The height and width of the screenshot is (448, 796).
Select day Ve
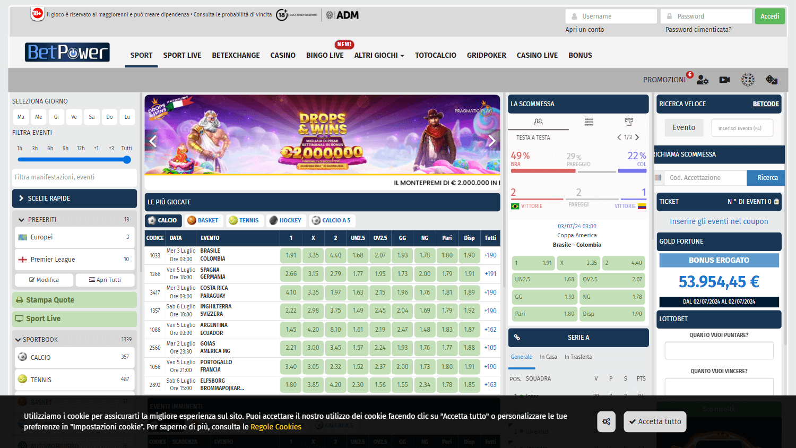pyautogui.click(x=74, y=117)
